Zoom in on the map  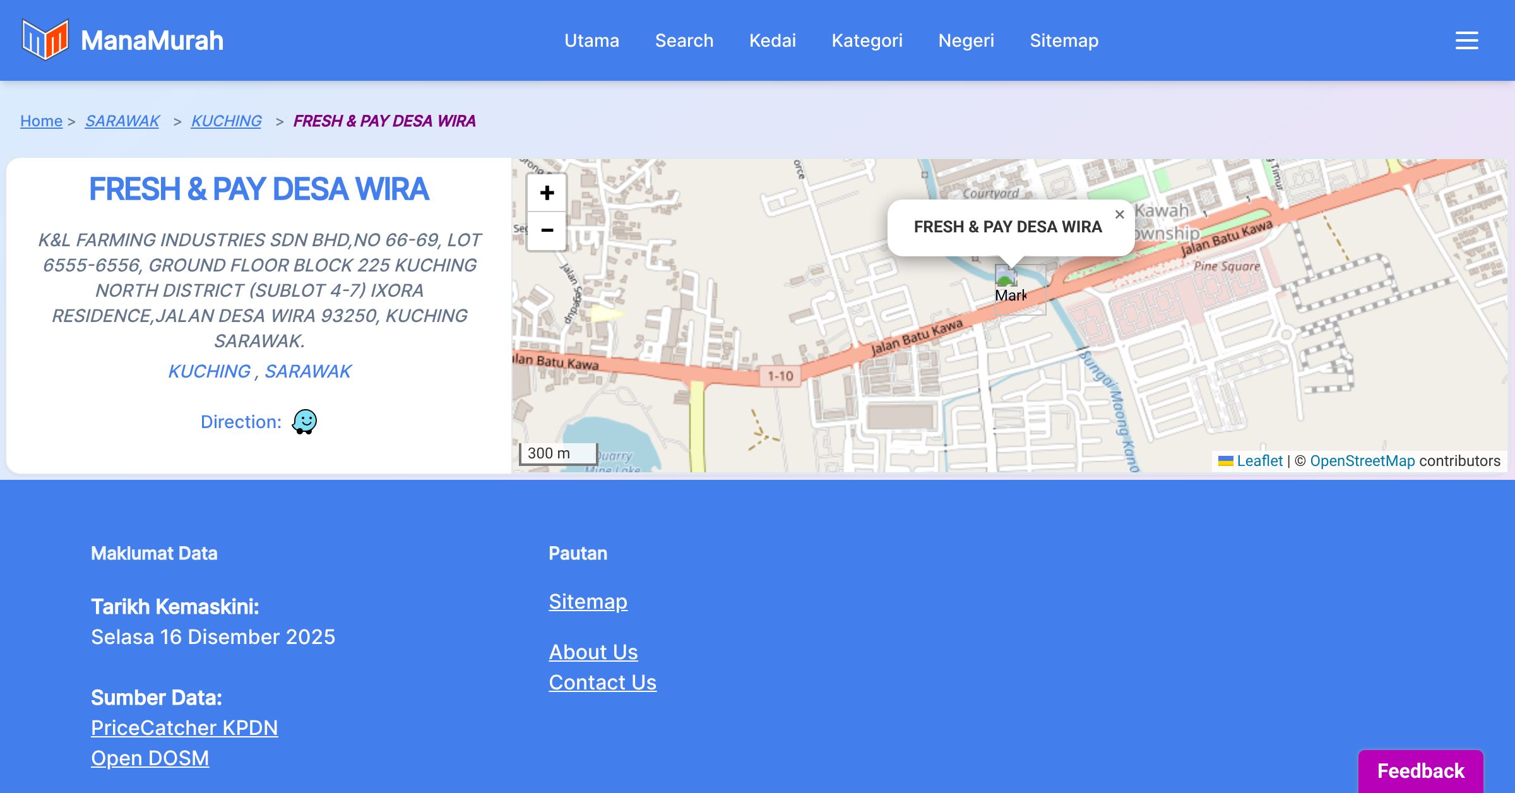[547, 193]
